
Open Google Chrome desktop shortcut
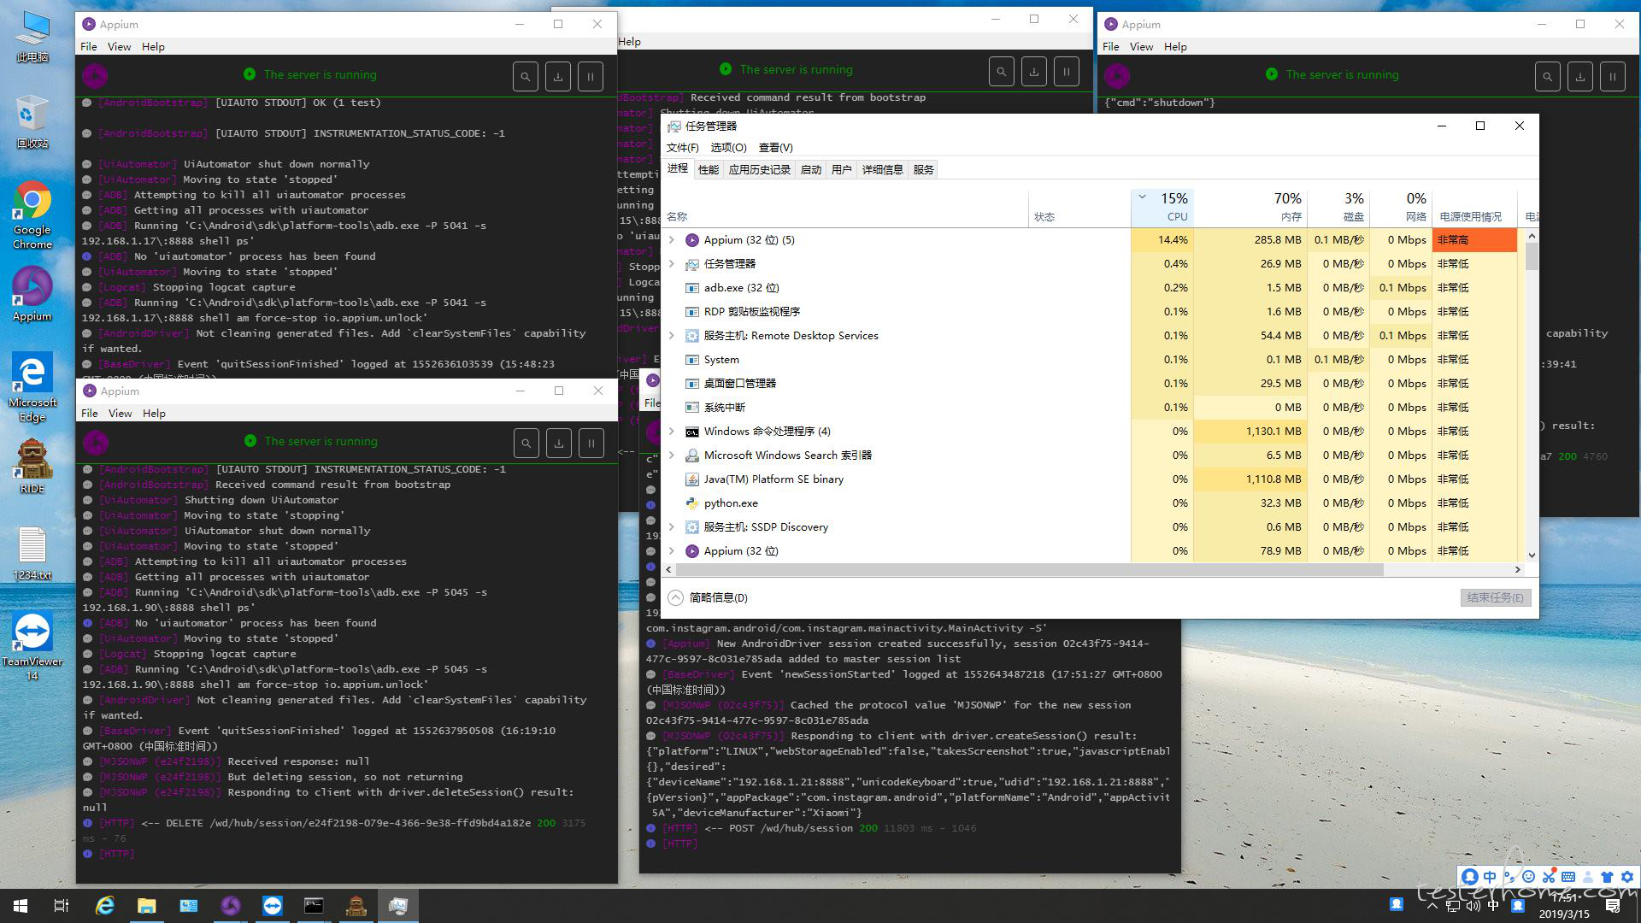(x=32, y=215)
